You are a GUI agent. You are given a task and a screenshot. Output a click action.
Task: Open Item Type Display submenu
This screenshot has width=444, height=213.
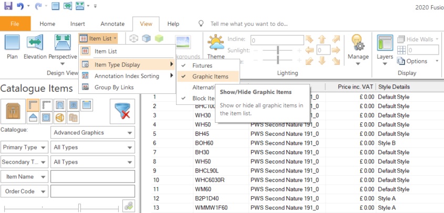pos(128,65)
